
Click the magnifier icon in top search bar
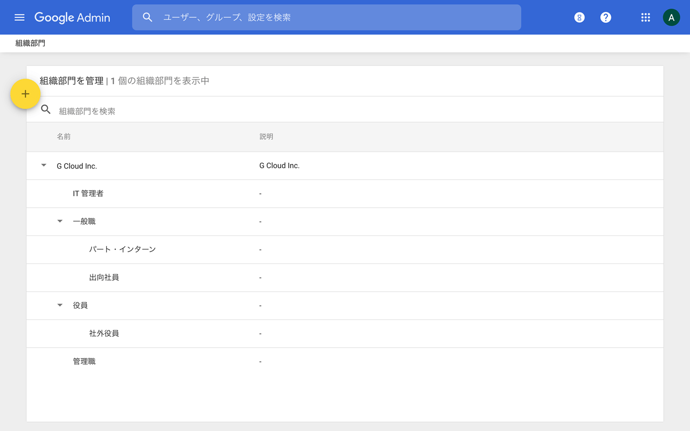(148, 17)
